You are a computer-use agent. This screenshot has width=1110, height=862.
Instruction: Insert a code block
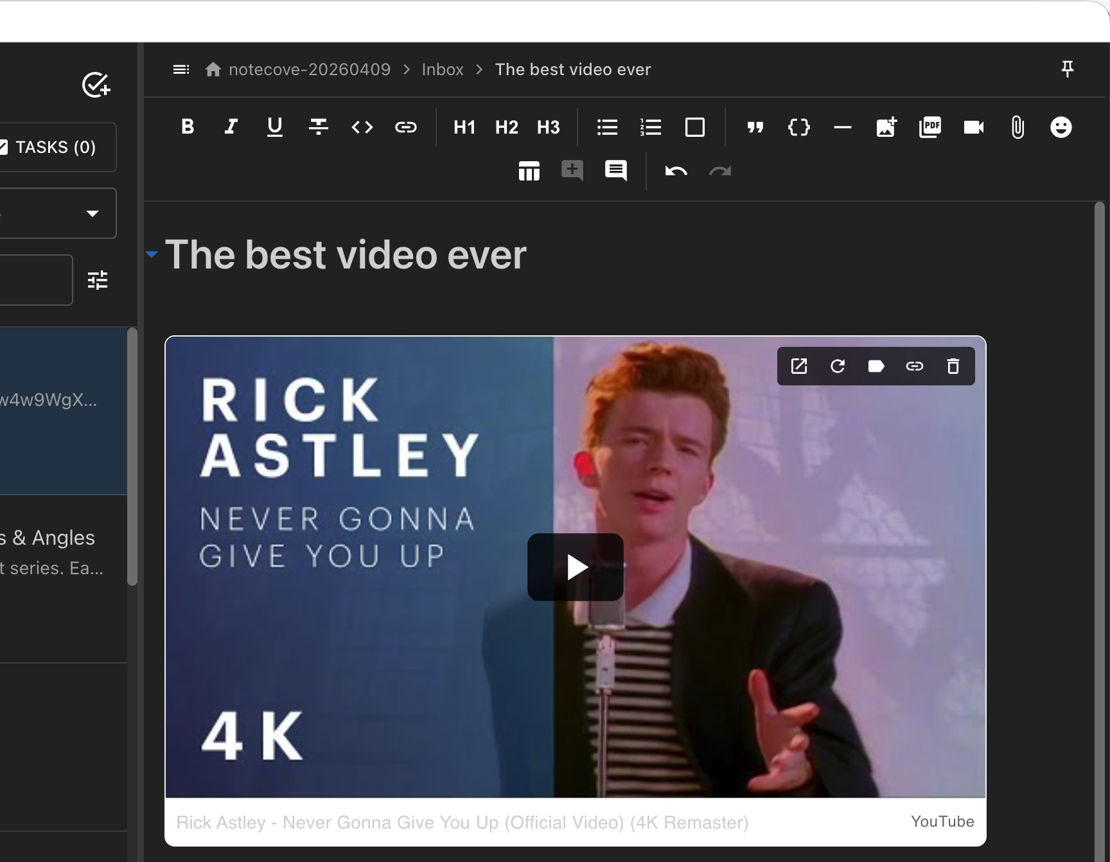coord(799,127)
